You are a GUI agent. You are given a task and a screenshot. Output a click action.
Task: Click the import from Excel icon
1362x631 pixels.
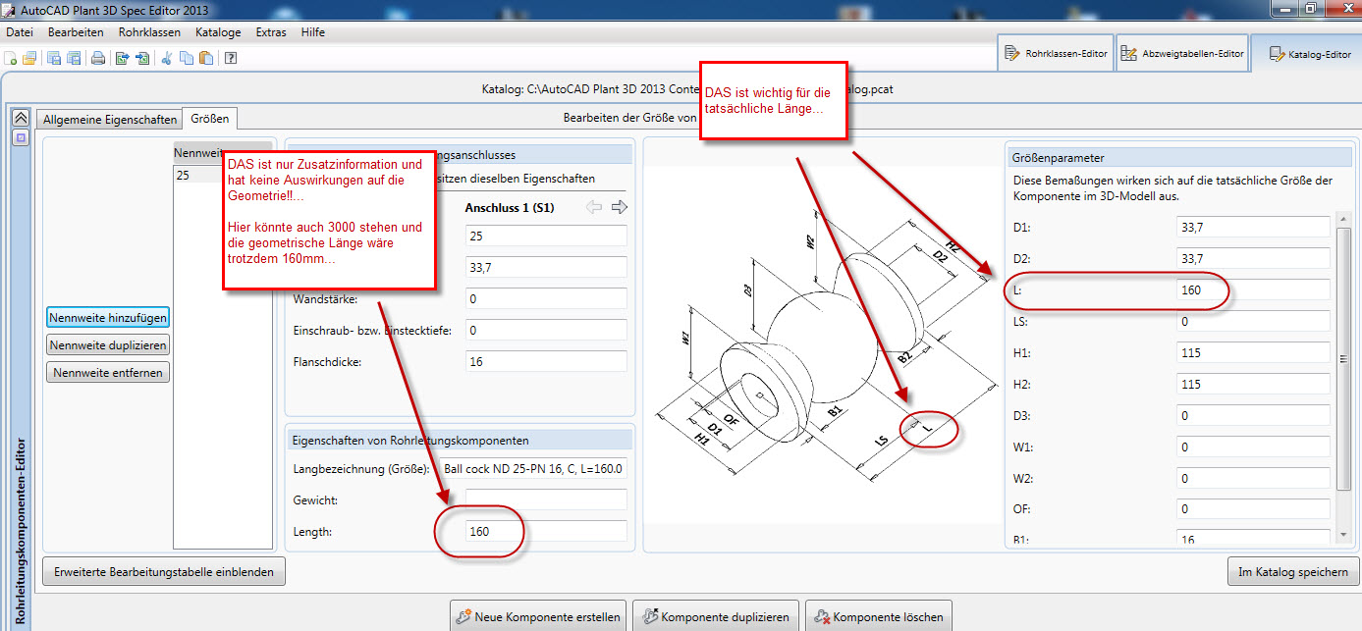coord(142,58)
